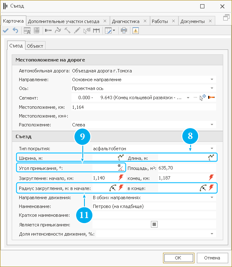
Task: Click lightning icon beside Закругление начало 1,140
Action: (121, 177)
